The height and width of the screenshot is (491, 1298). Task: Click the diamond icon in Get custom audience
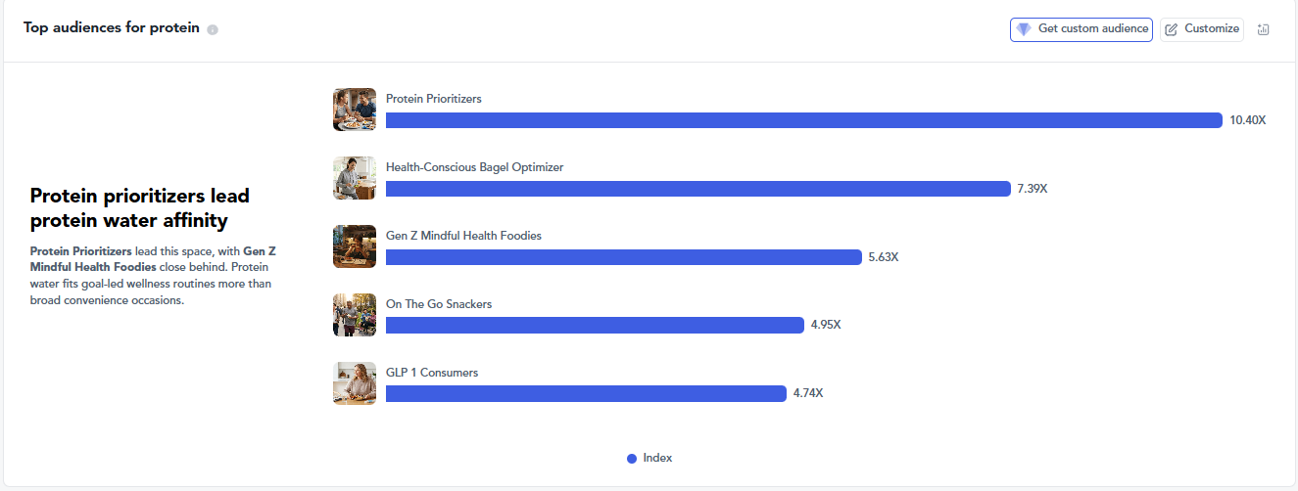tap(1024, 29)
